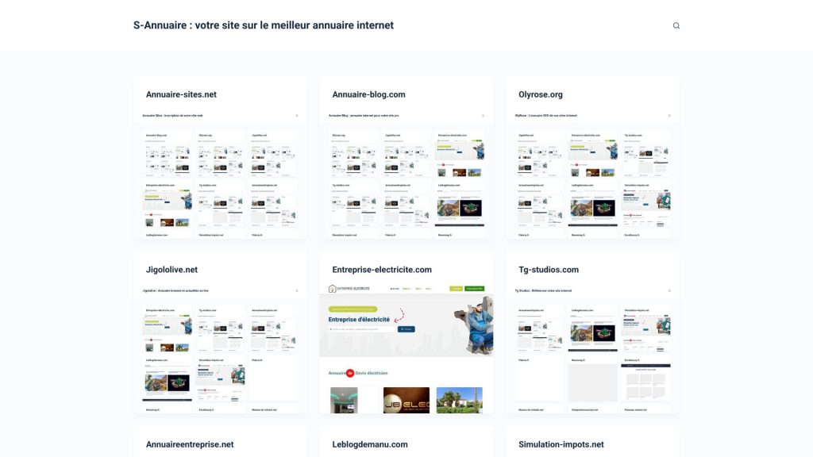Open the Tg-studios.com title link
The width and height of the screenshot is (813, 457).
[x=549, y=270]
